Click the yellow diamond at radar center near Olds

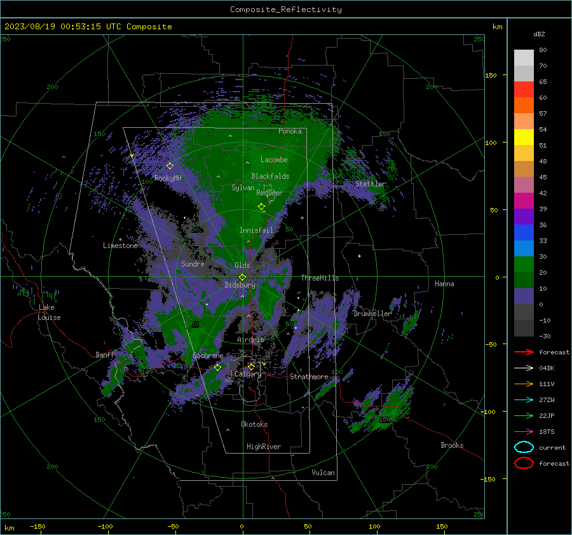pyautogui.click(x=242, y=277)
